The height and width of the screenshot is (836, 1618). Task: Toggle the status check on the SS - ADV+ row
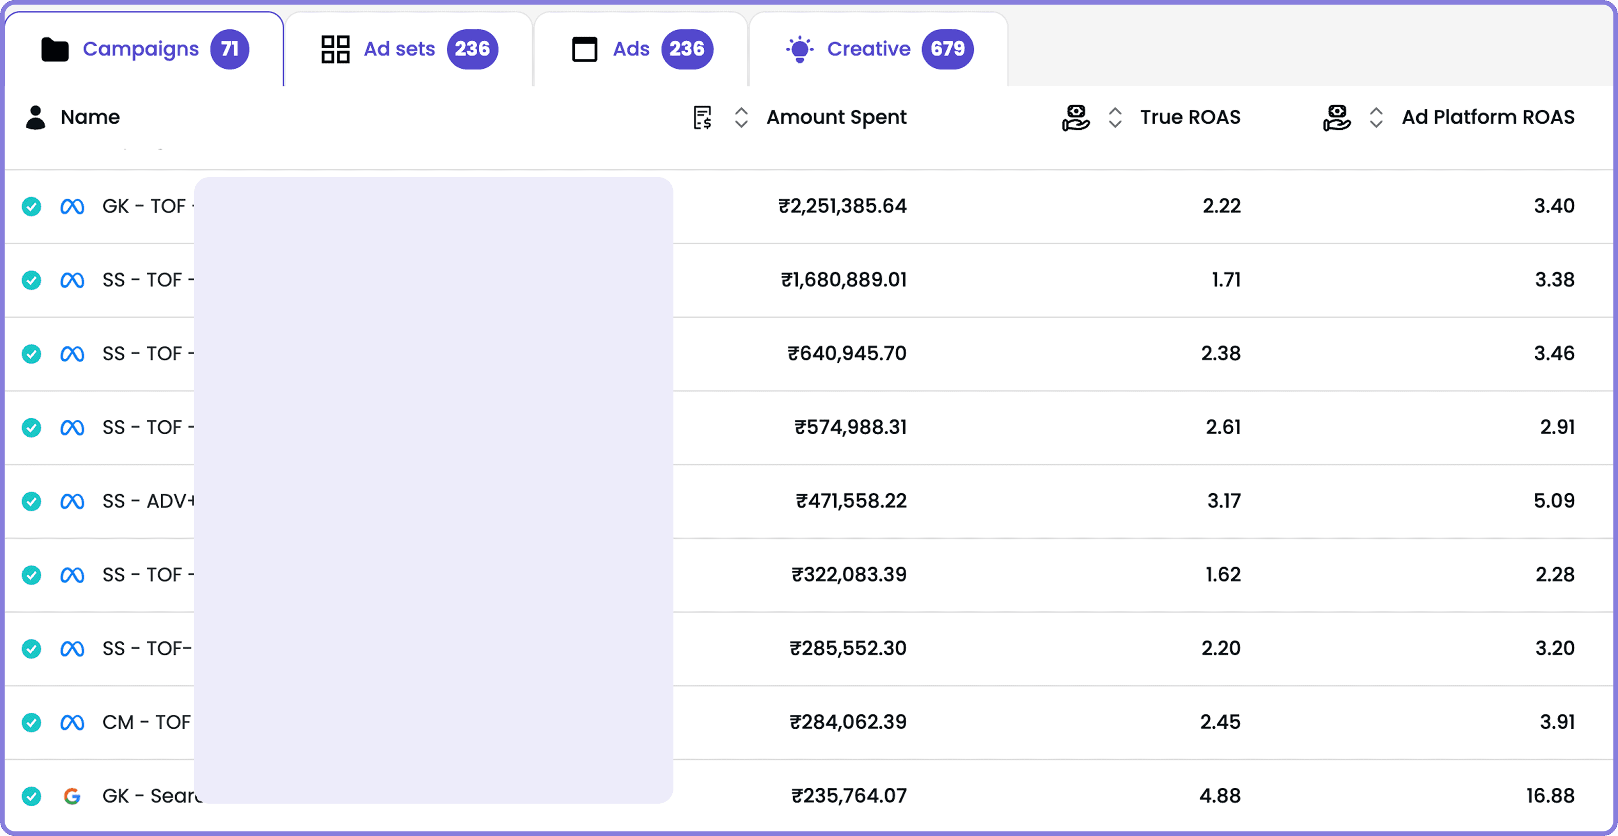click(31, 501)
